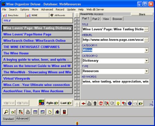Select the Part 1 tab
Image resolution: width=155 pixels, height=126 pixels.
[x=86, y=18]
